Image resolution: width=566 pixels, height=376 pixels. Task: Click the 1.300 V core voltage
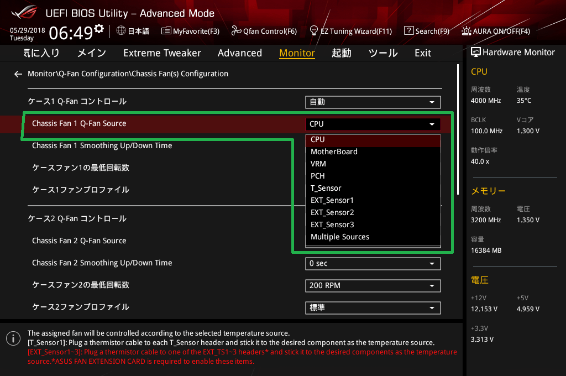[528, 130]
